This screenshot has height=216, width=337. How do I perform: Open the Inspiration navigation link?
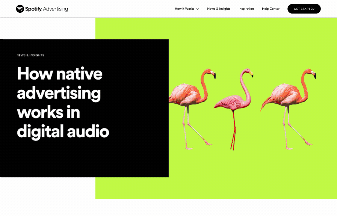click(x=246, y=9)
